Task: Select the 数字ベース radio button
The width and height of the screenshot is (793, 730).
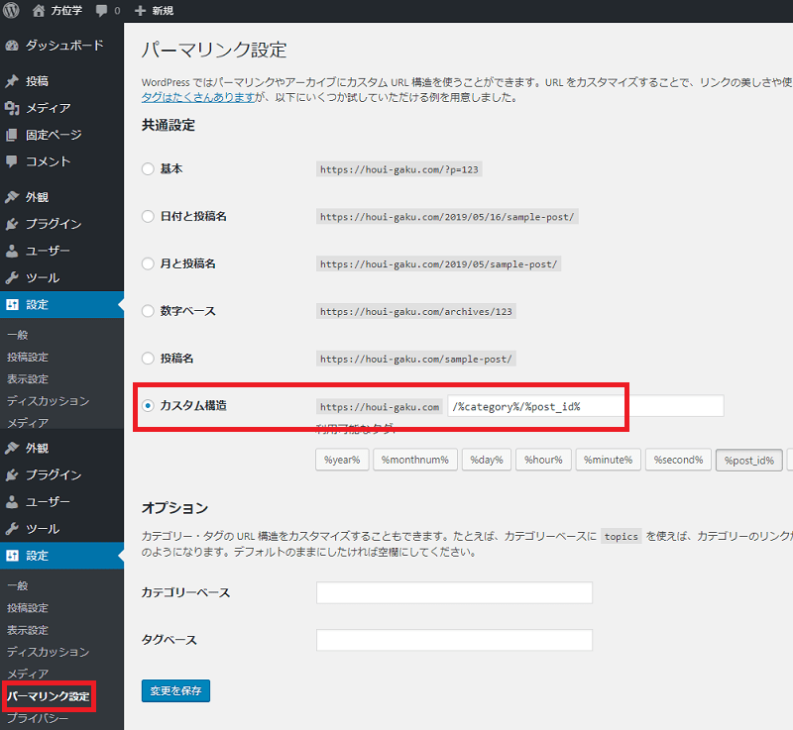Action: pyautogui.click(x=148, y=311)
